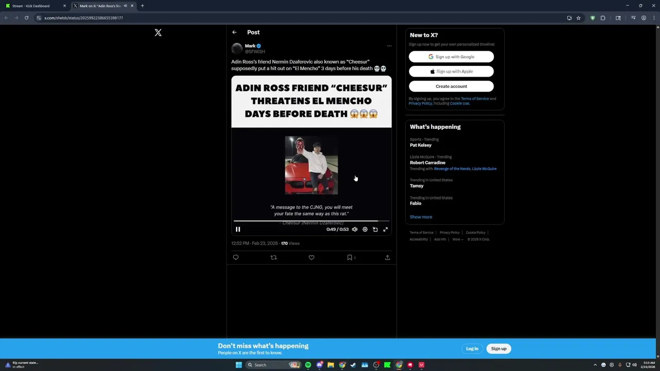660x371 pixels.
Task: Show more trending topics
Action: [x=421, y=217]
